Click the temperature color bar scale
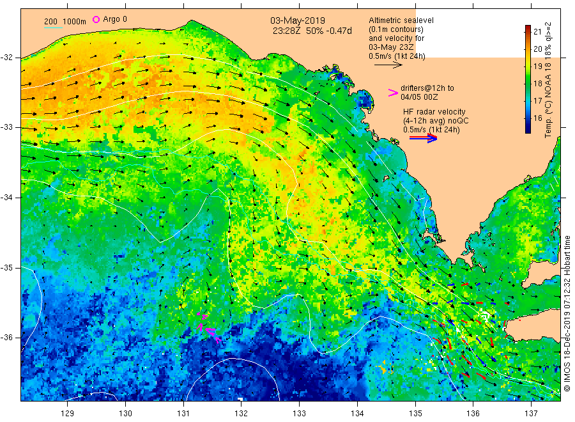This screenshot has height=422, width=575. click(x=528, y=79)
